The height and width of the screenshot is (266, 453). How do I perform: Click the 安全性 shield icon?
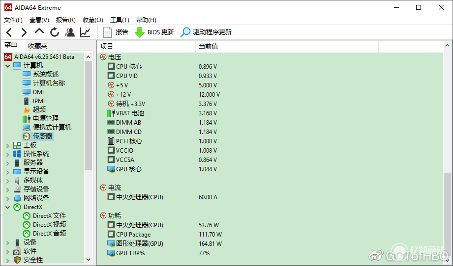pos(17,260)
